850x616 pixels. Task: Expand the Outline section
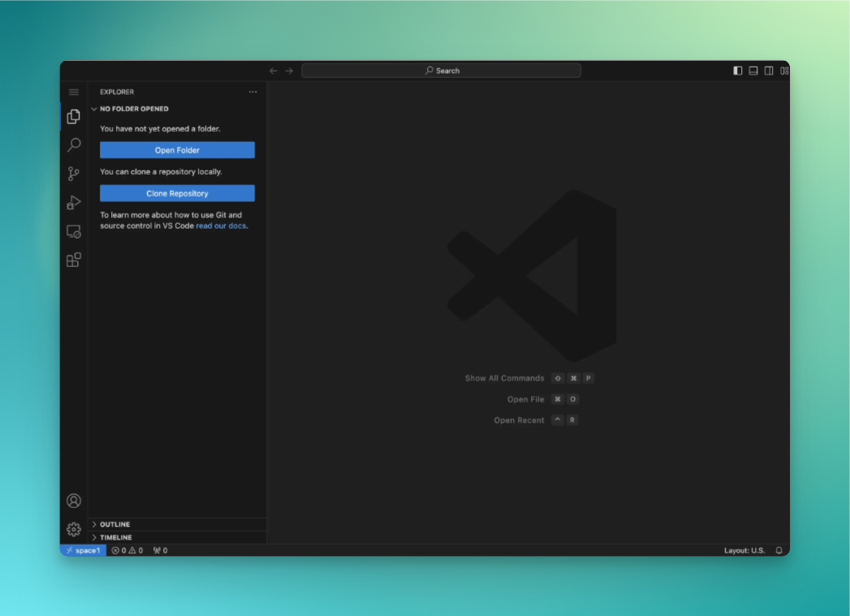[177, 524]
